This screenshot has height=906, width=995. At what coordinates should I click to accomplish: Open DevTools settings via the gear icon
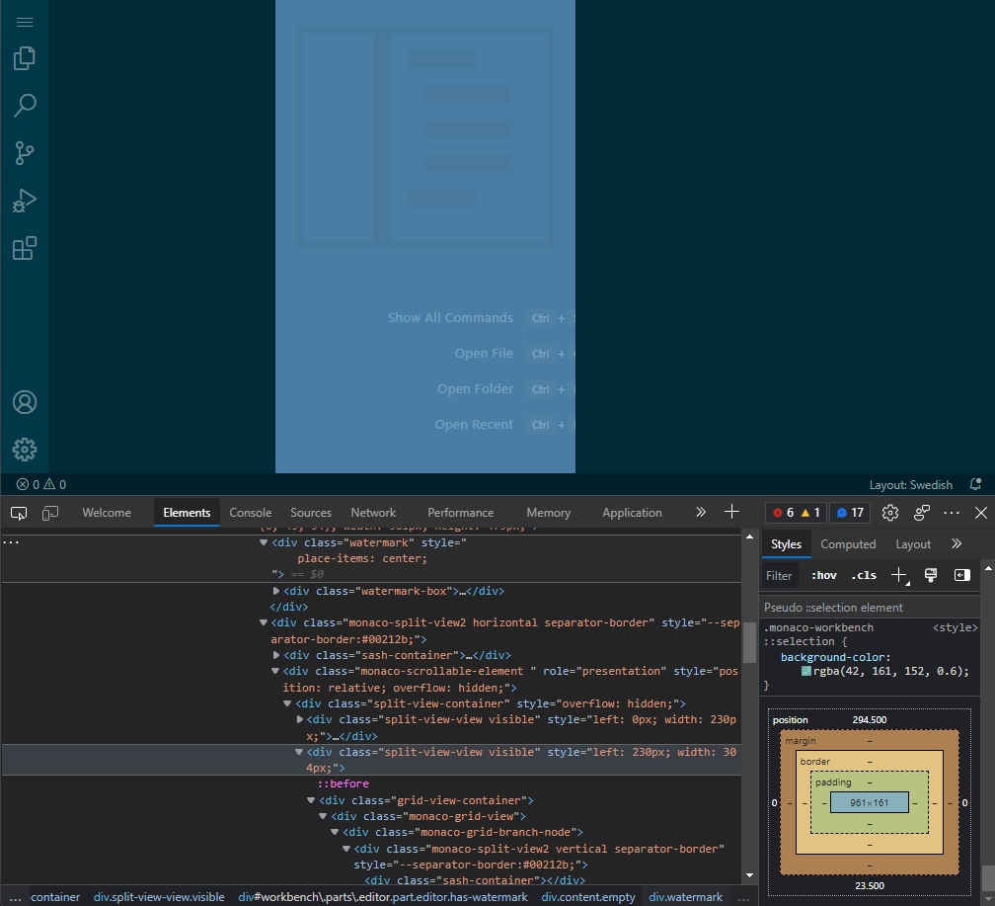pos(889,512)
